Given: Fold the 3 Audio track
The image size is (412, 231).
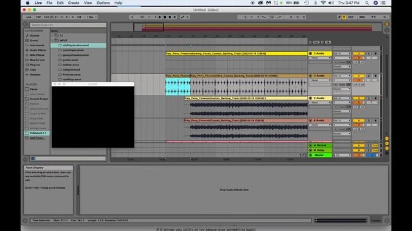Looking at the screenshot, I should point(310,53).
